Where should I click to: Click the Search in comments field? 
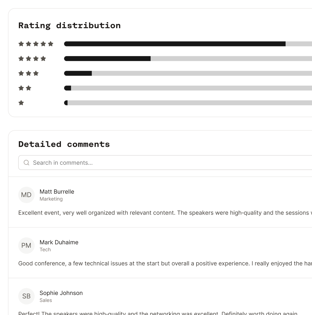(121, 163)
